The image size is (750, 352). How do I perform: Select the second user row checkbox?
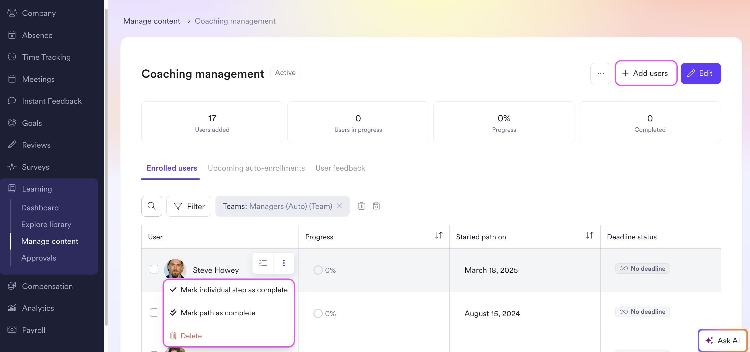tap(154, 313)
